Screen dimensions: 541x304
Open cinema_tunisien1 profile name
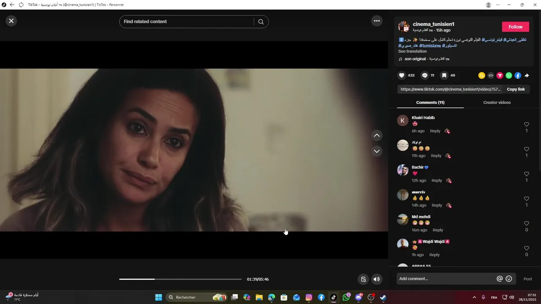433,24
